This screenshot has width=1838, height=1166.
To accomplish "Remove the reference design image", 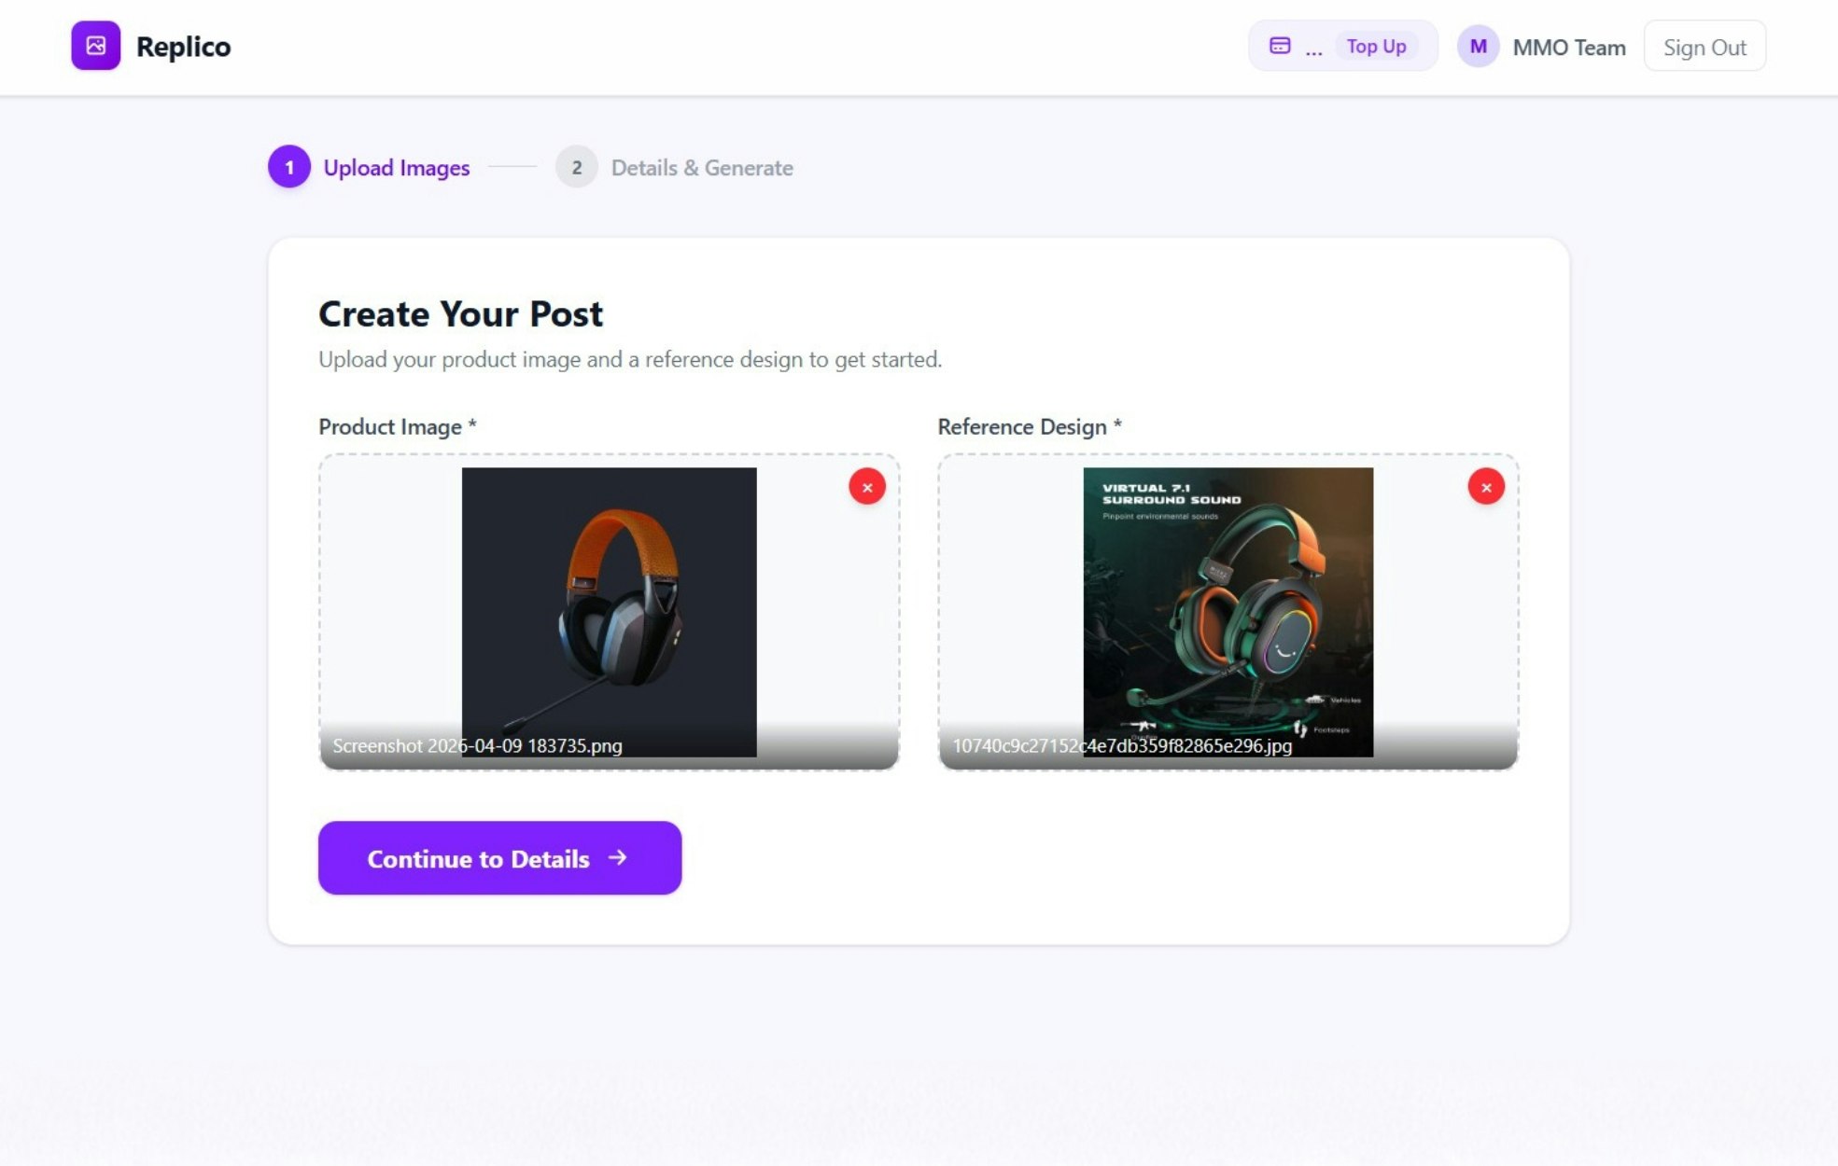I will 1485,487.
